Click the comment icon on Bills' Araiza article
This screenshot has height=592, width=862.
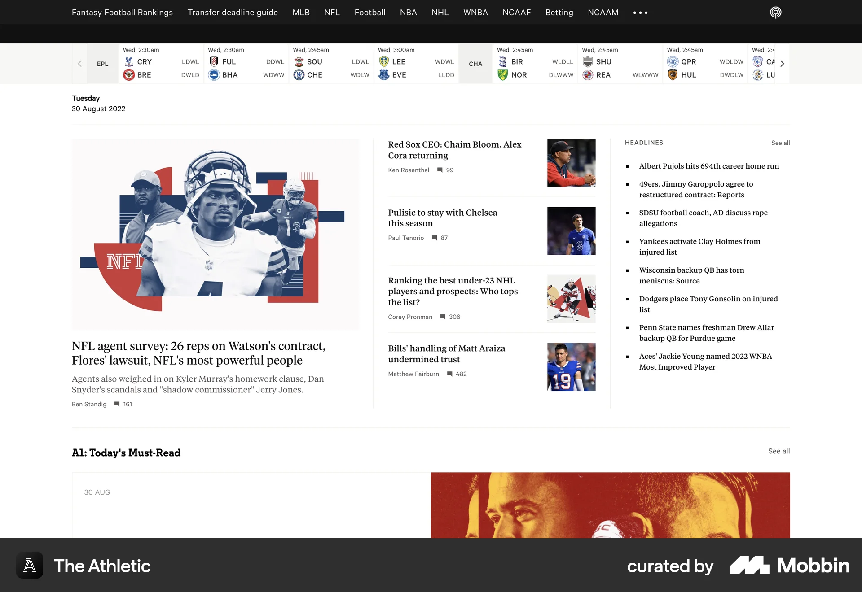(449, 374)
